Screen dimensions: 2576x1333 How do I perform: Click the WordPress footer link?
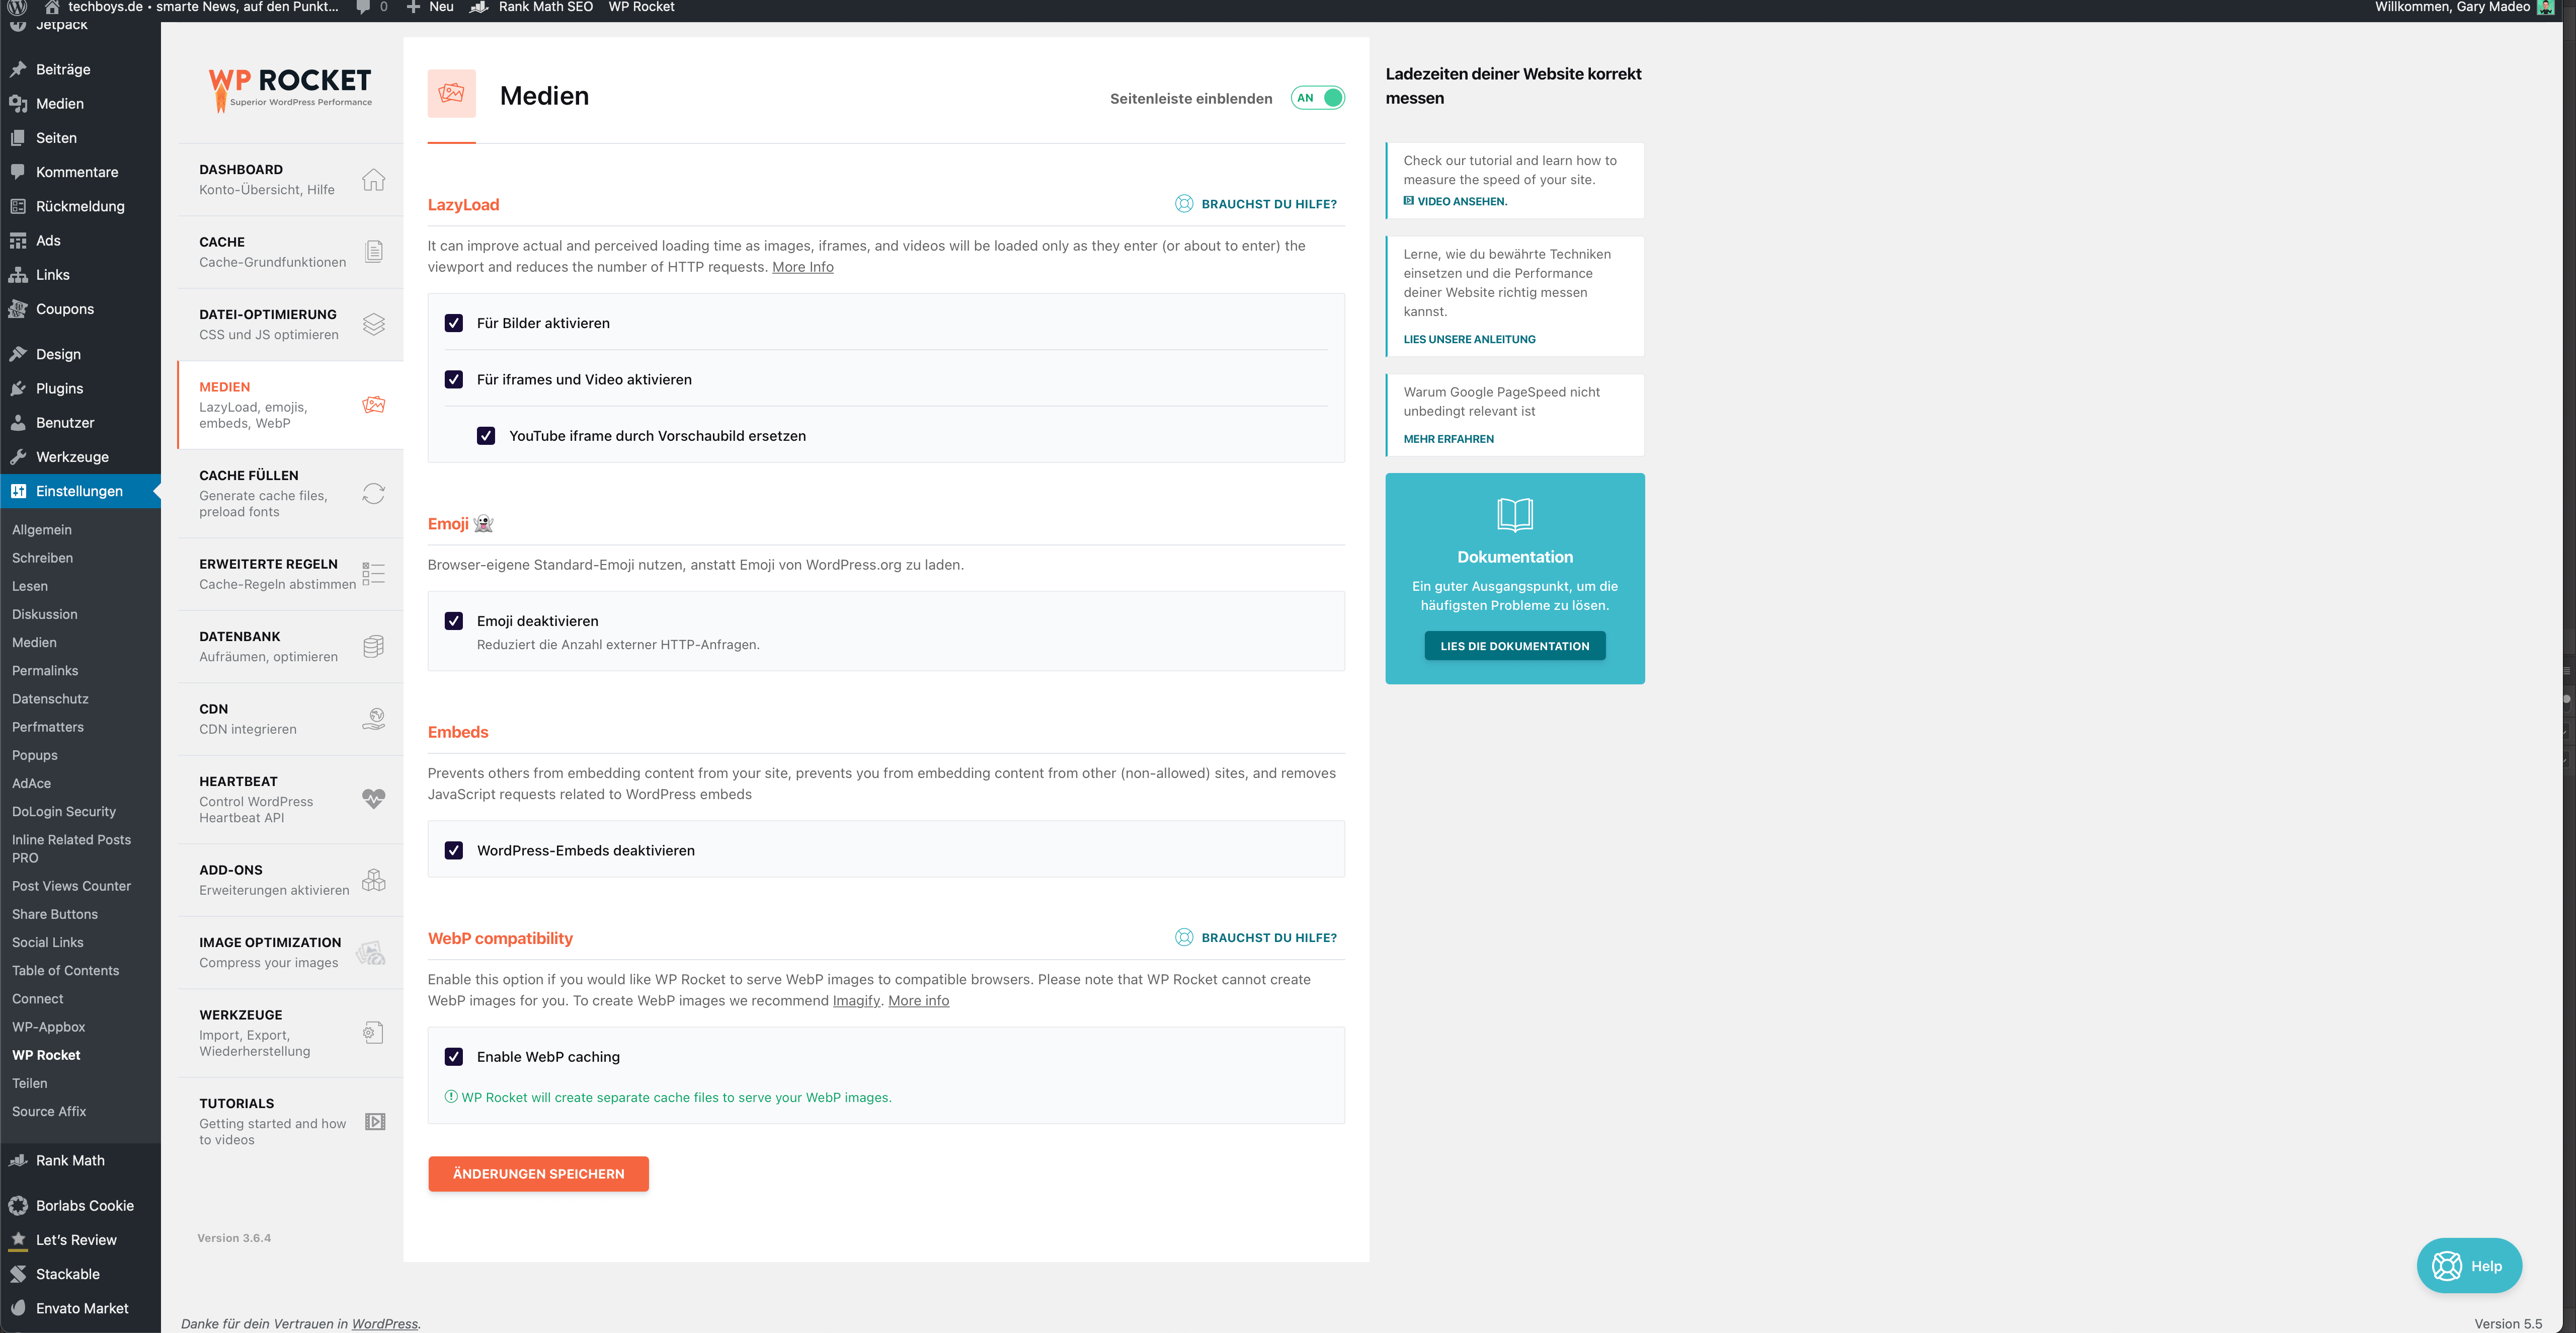click(384, 1323)
